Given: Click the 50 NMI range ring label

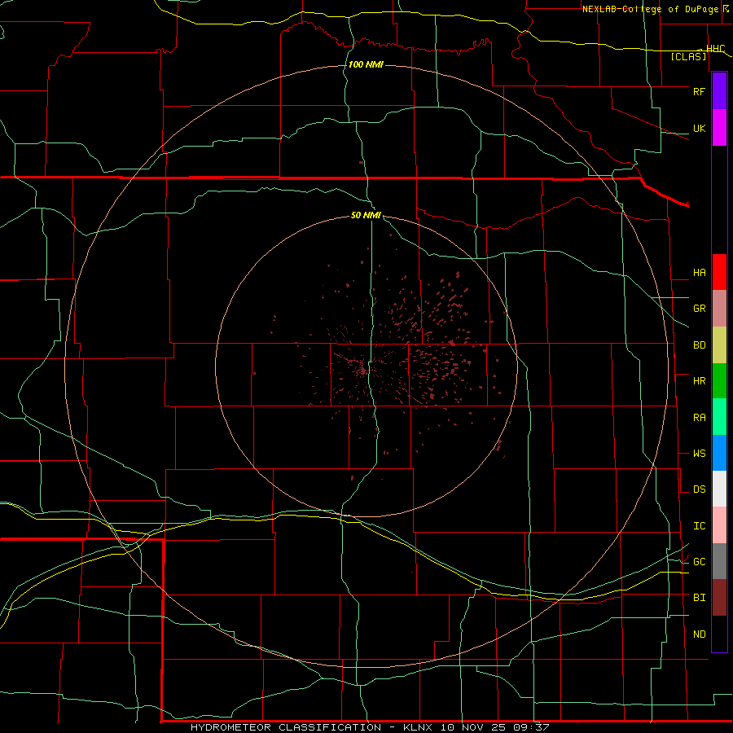Looking at the screenshot, I should point(366,215).
